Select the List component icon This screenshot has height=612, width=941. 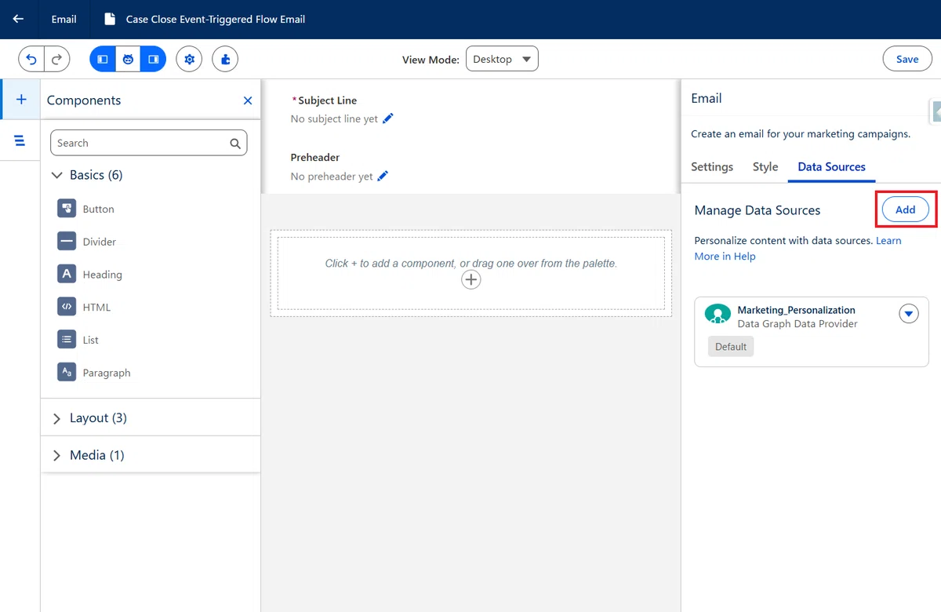[67, 340]
